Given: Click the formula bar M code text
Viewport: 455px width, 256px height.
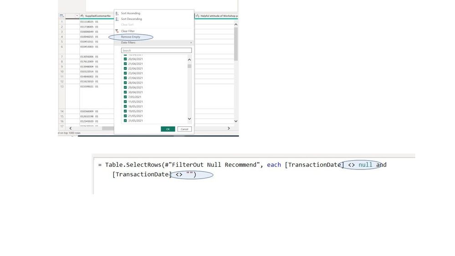Looking at the screenshot, I should (x=242, y=169).
